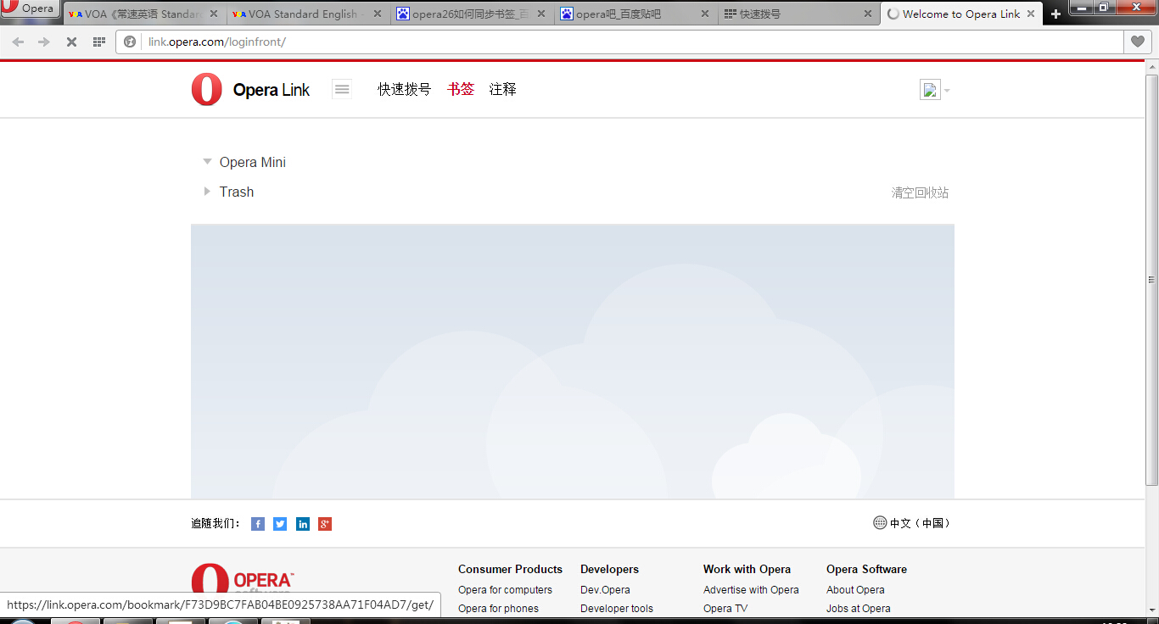Switch to the opera吧_百度贴吧 tab
Screen dimensions: 1159x624
point(635,14)
